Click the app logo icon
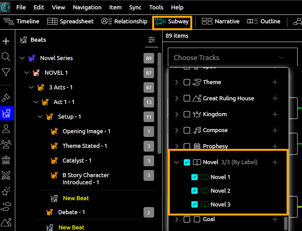Image resolution: width=302 pixels, height=231 pixels. point(5,7)
